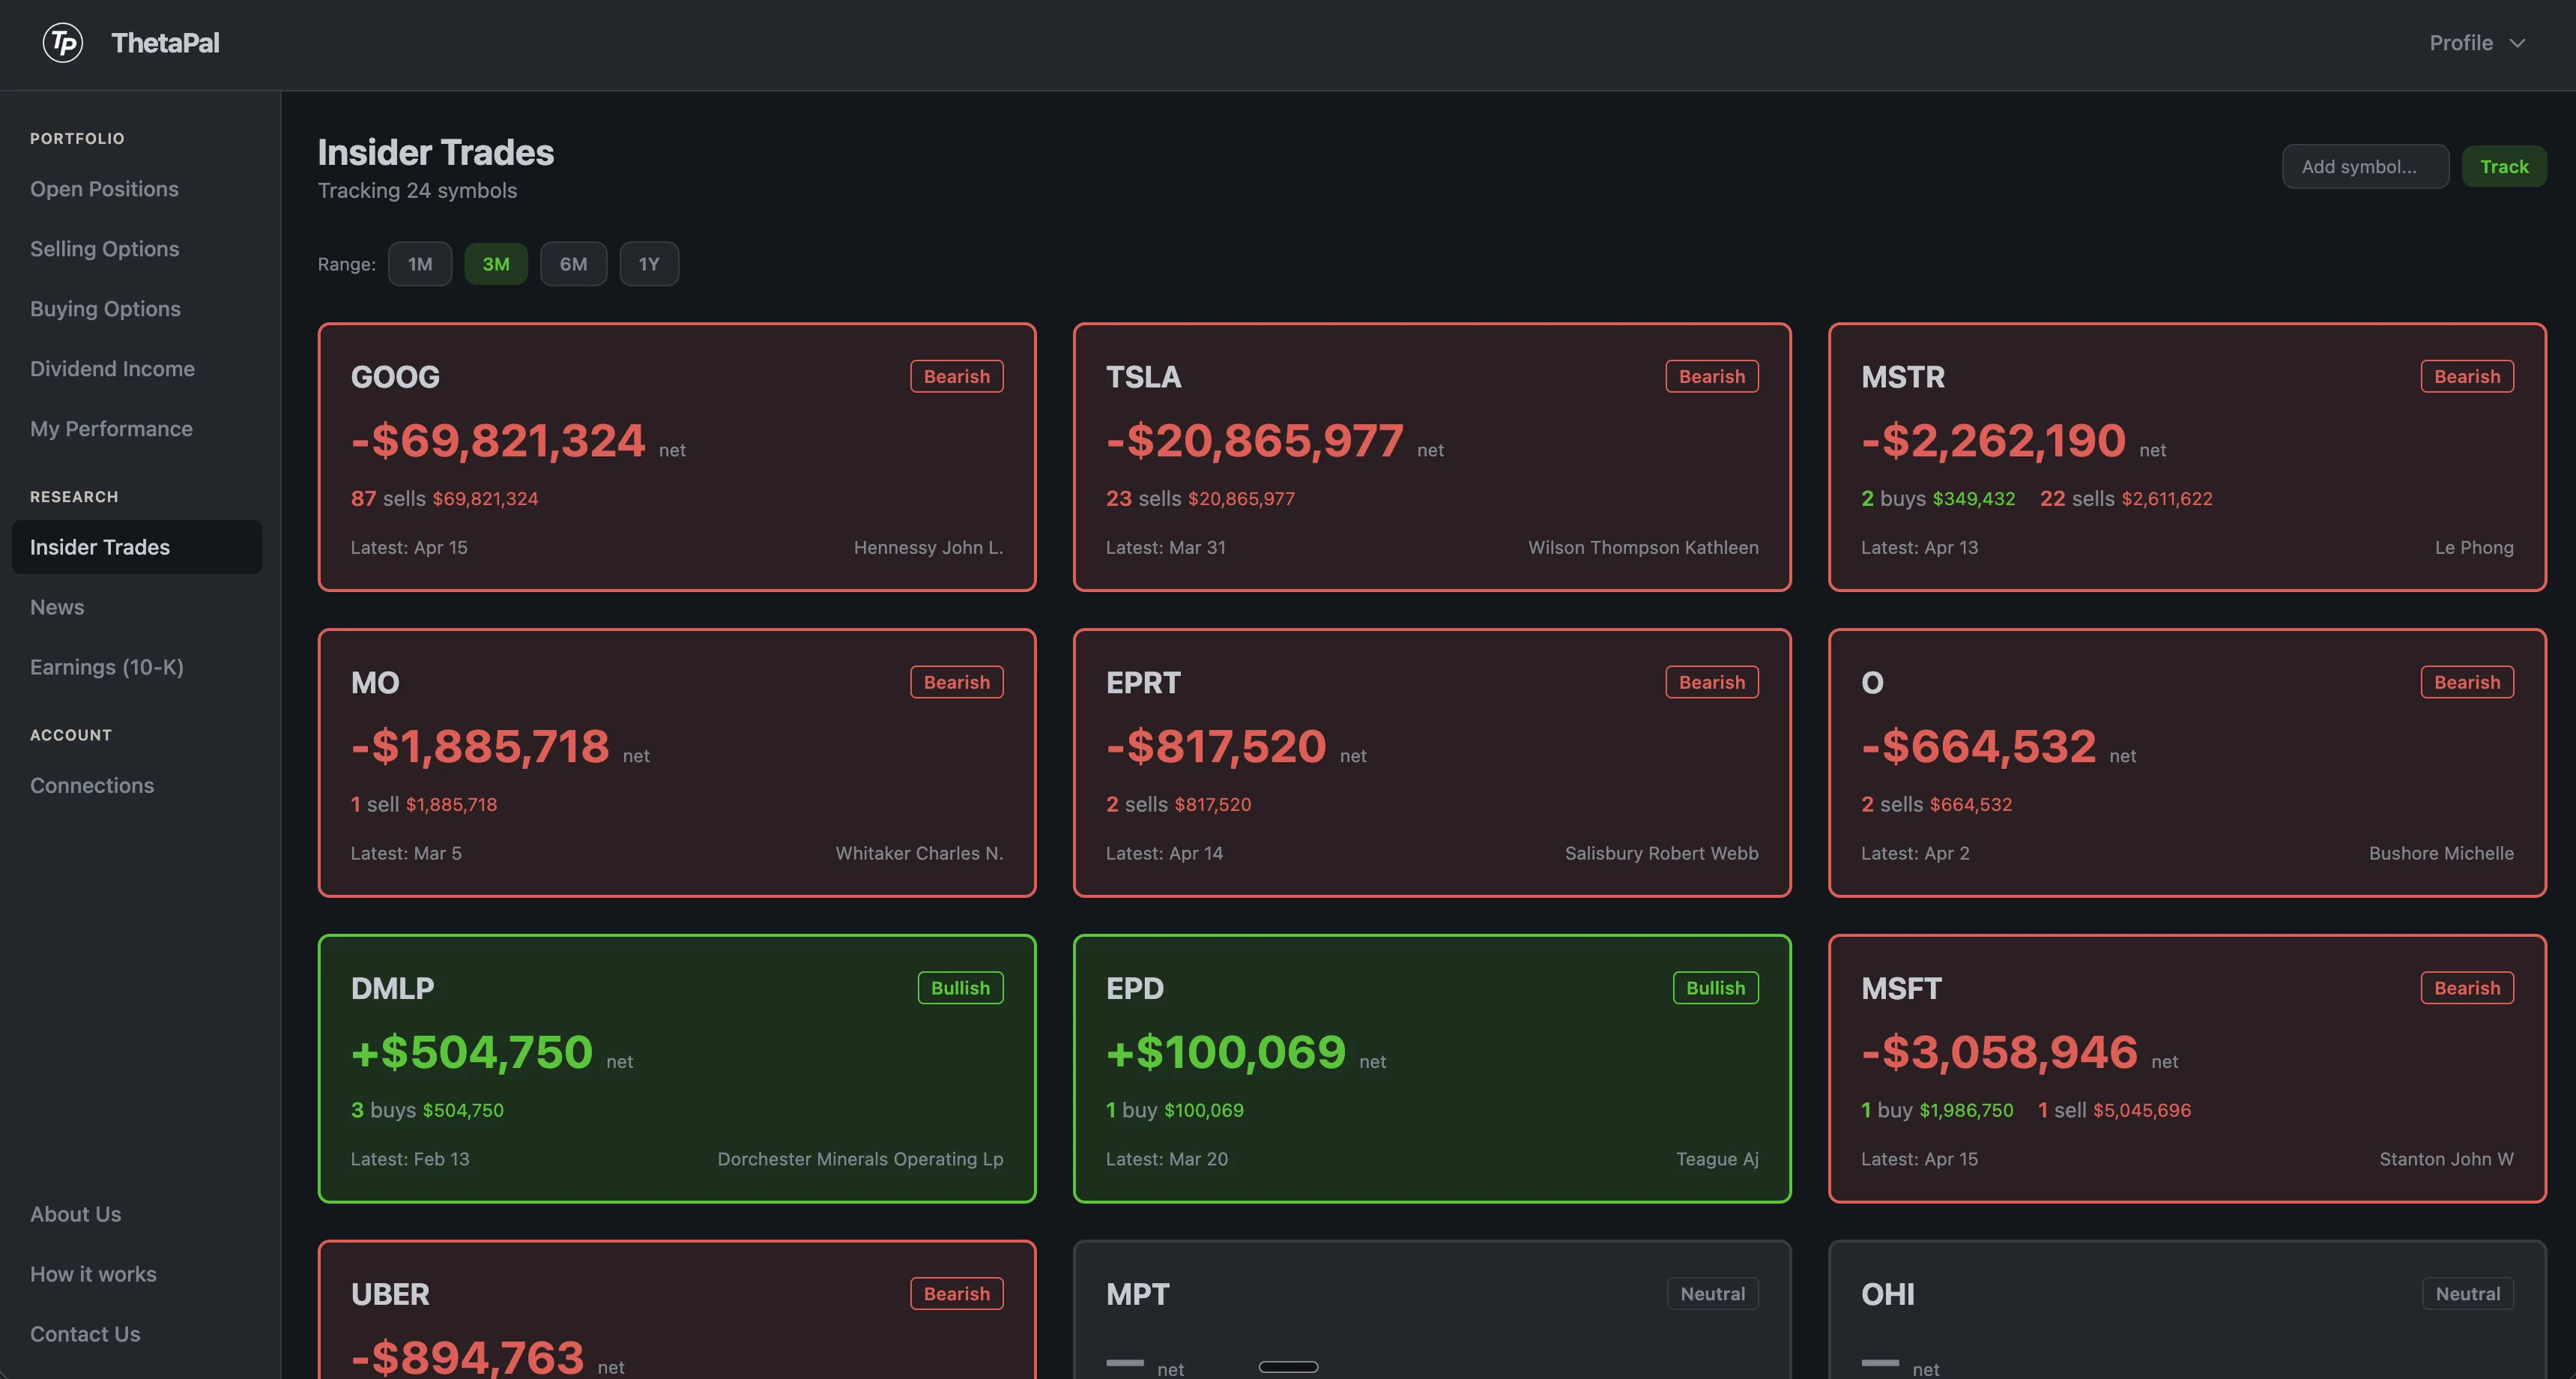This screenshot has width=2576, height=1379.
Task: Open the Buying Options page
Action: pyautogui.click(x=105, y=309)
